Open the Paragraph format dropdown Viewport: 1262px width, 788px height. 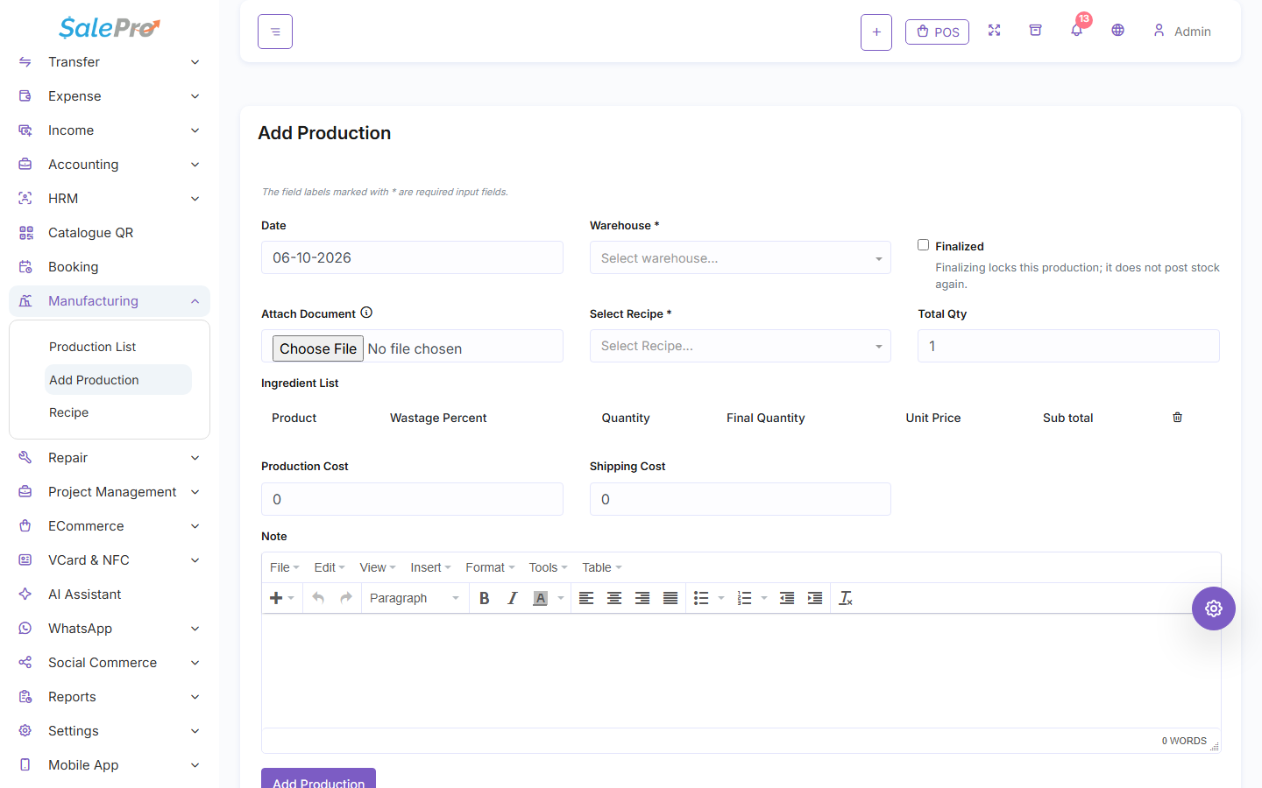point(414,598)
